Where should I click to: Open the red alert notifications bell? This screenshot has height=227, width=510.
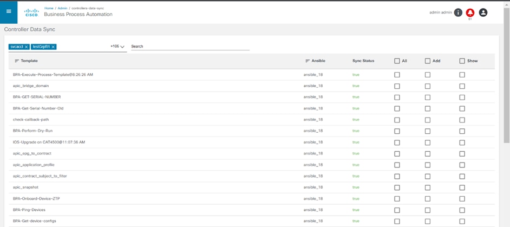click(470, 12)
